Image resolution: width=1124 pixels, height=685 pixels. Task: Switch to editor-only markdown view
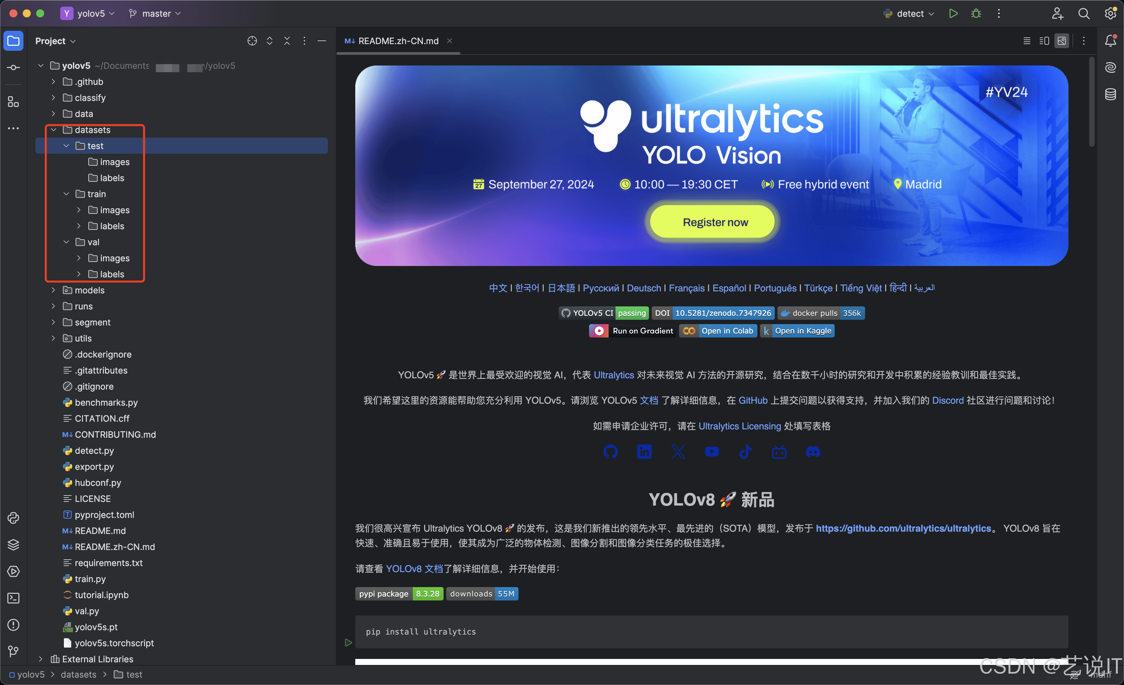click(x=1027, y=41)
